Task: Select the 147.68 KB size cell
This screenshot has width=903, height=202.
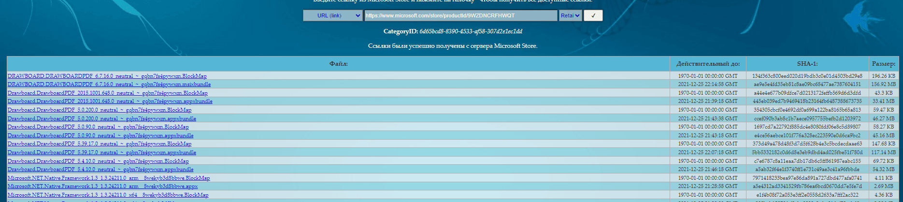Action: click(x=884, y=144)
